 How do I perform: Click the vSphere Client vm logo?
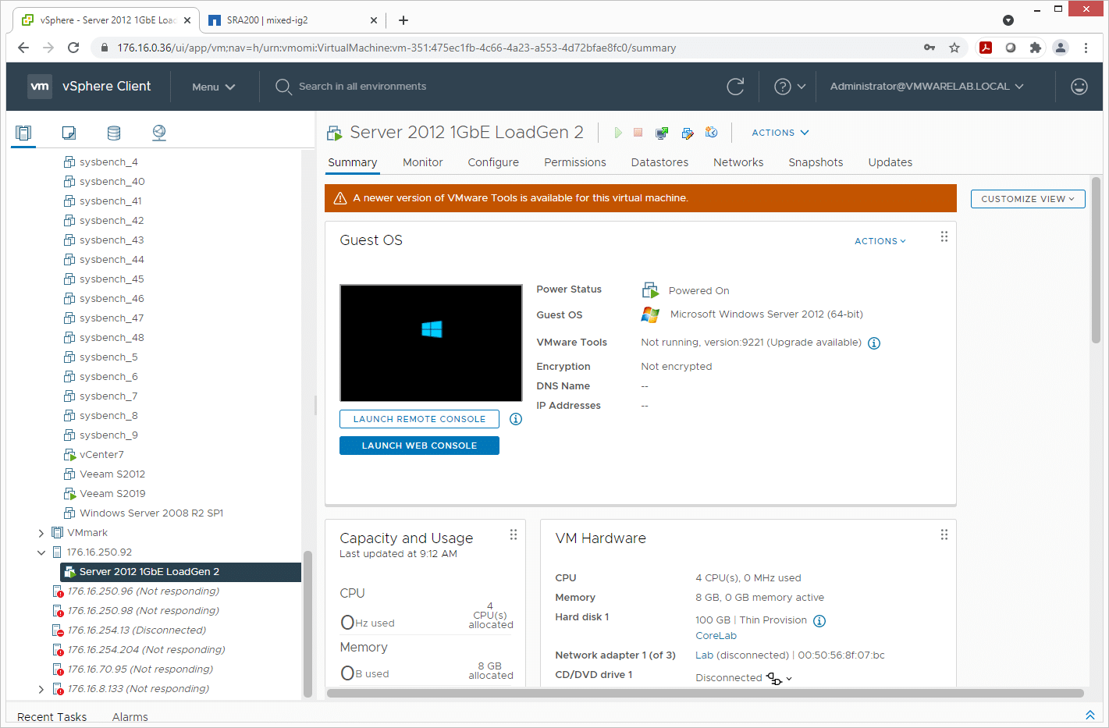pyautogui.click(x=40, y=87)
